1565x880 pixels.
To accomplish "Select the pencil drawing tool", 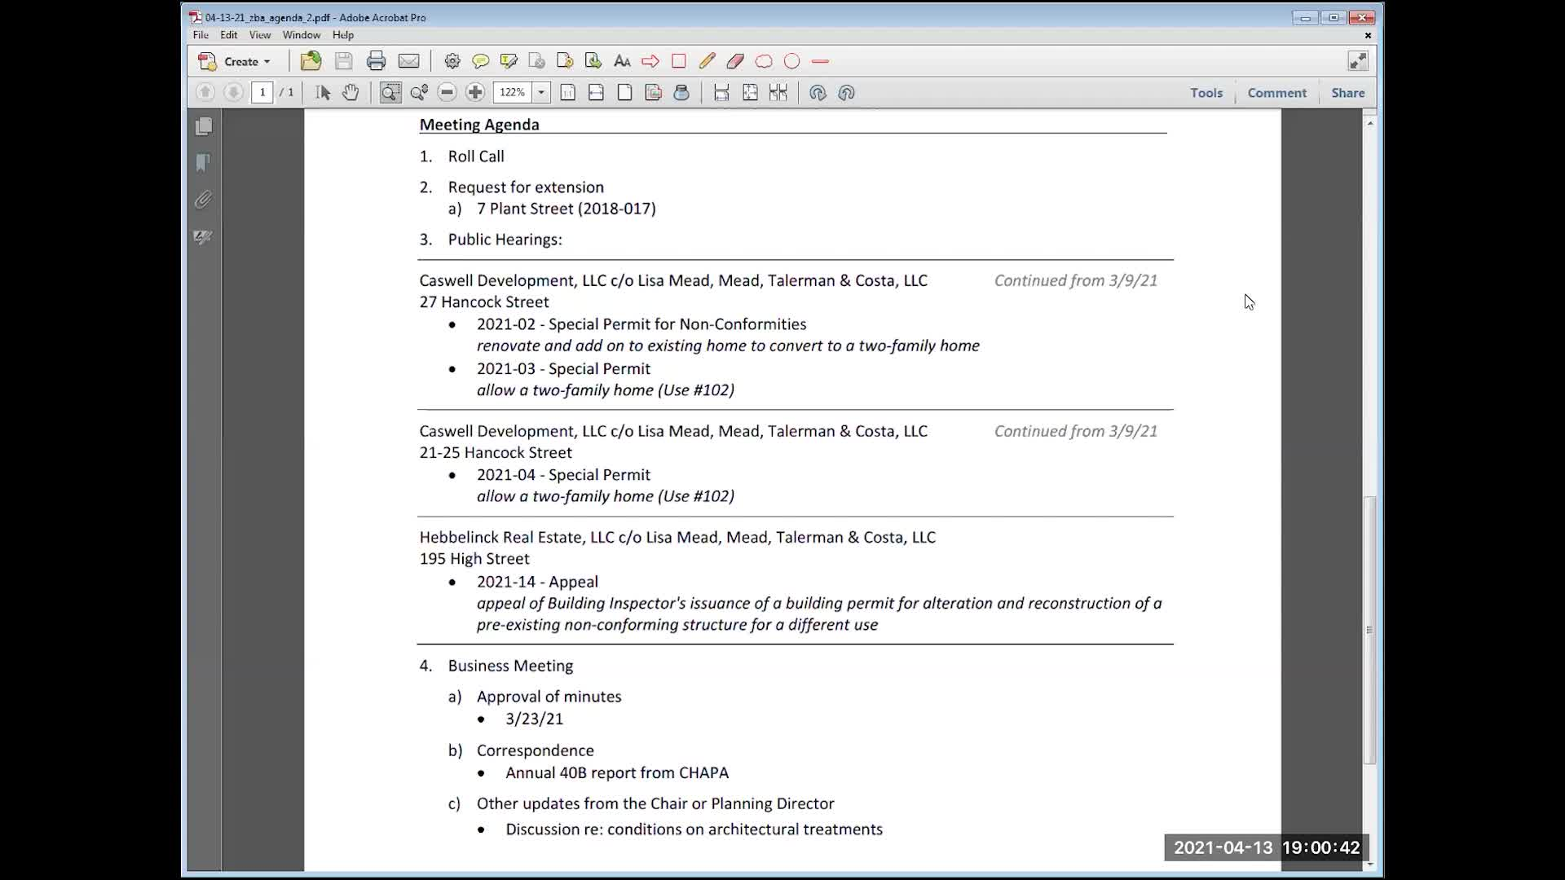I will pyautogui.click(x=707, y=61).
